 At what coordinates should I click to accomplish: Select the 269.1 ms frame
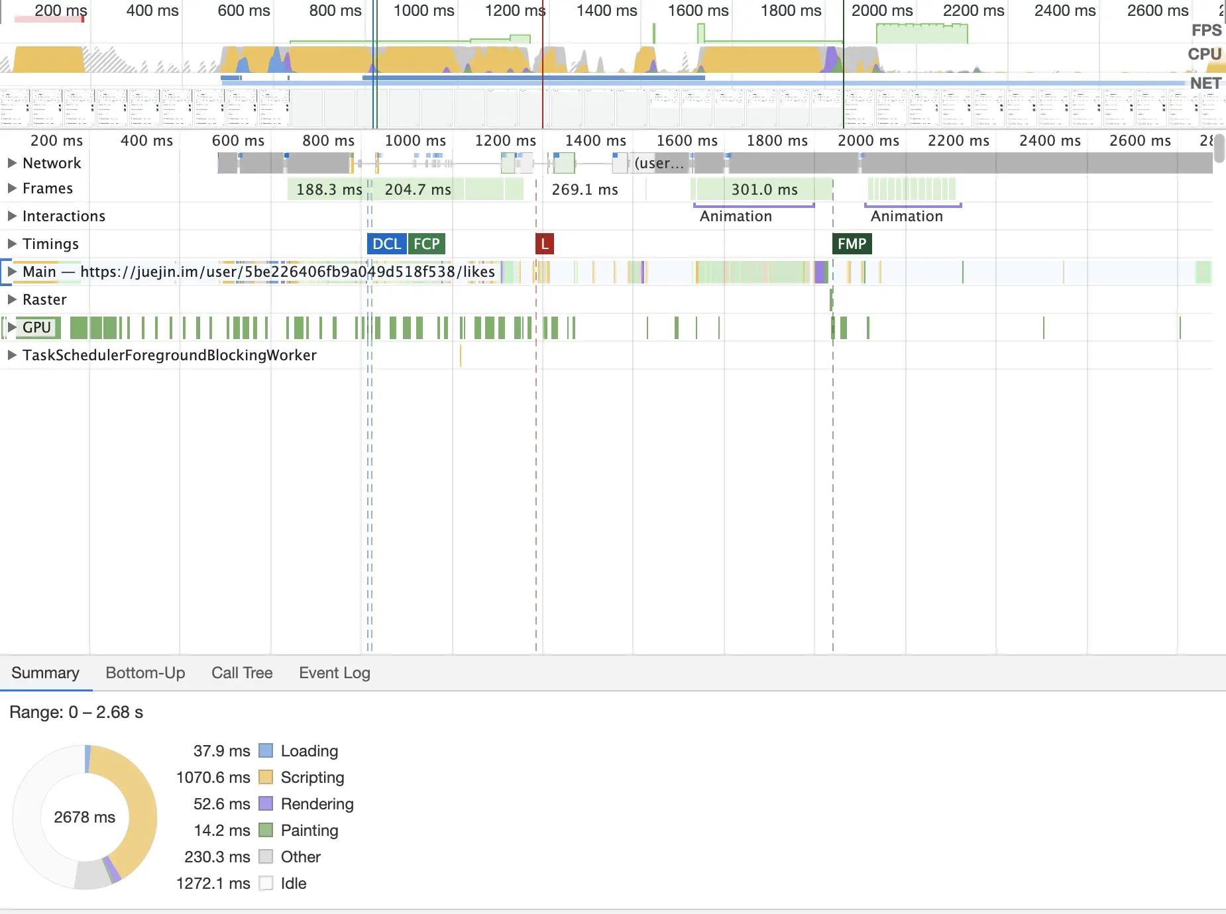tap(585, 189)
